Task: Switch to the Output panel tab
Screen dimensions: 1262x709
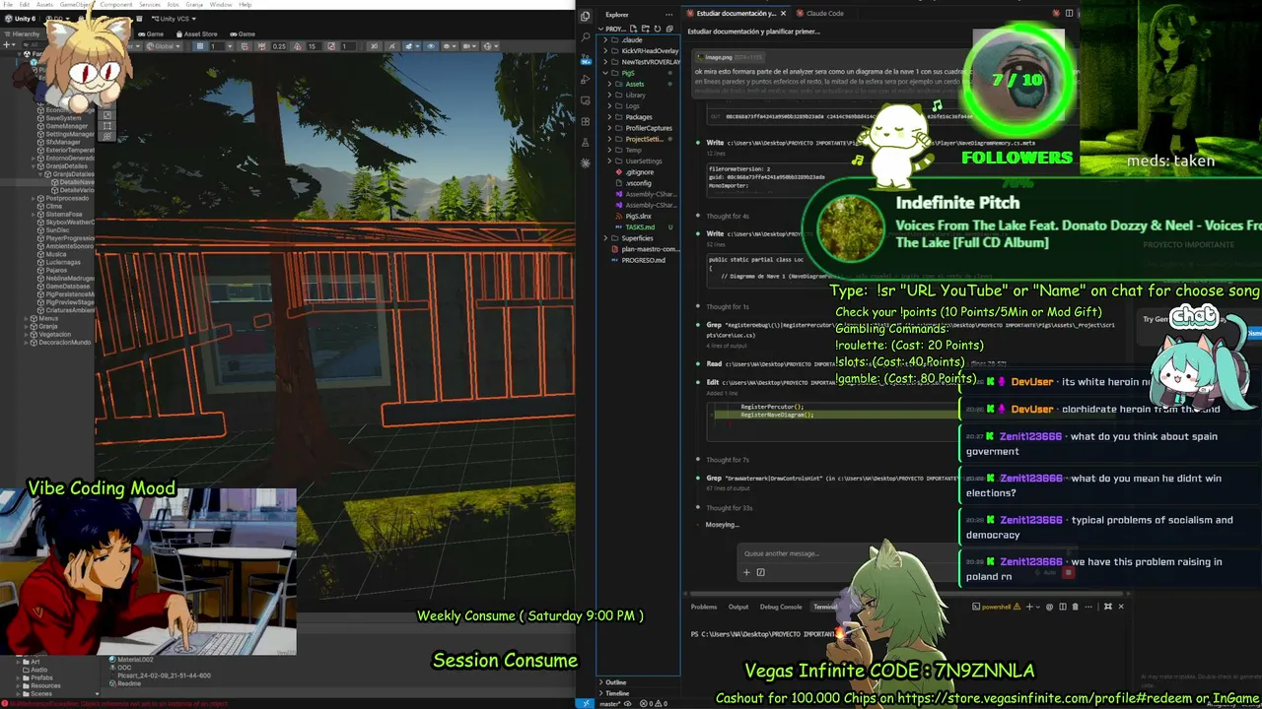Action: [x=738, y=607]
